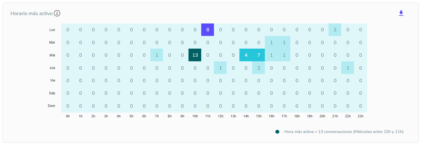Image resolution: width=422 pixels, height=145 pixels.
Task: Click the Mié row label
Action: pos(52,55)
